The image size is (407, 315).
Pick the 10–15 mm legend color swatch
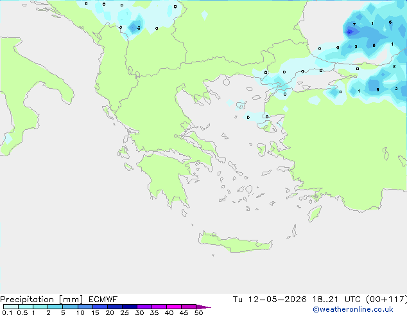pos(85,307)
